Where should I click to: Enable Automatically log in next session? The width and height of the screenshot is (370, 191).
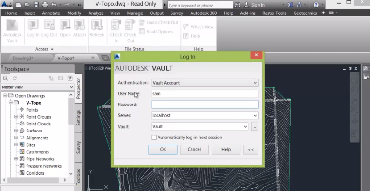coord(154,138)
